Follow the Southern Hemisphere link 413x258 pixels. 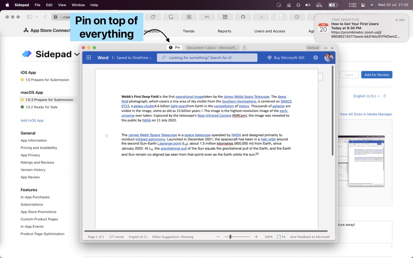[239, 101]
